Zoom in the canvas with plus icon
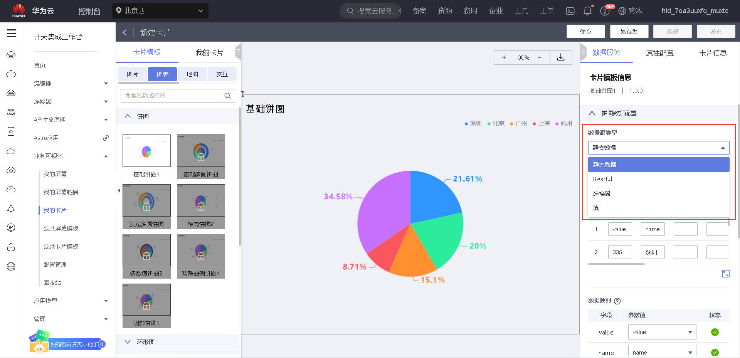The height and width of the screenshot is (358, 740). [504, 57]
